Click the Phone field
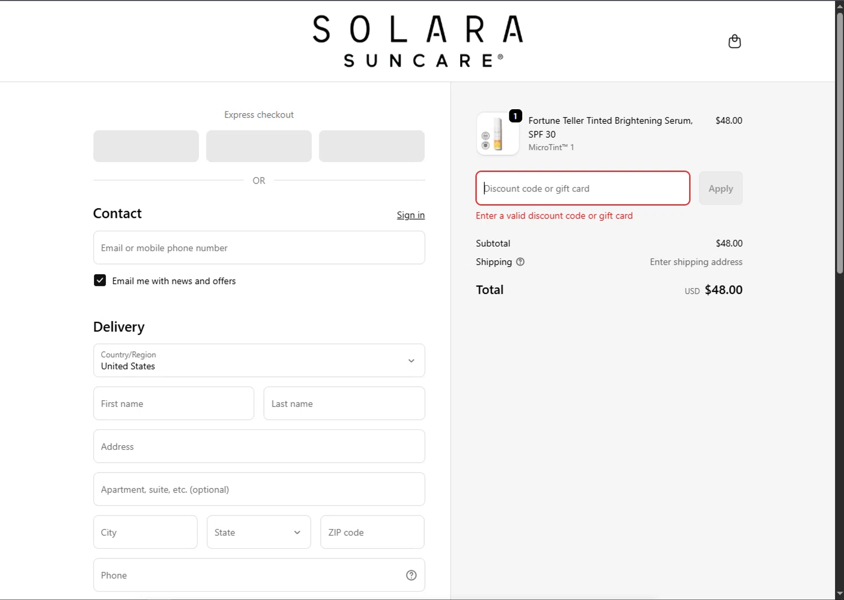 coord(259,575)
